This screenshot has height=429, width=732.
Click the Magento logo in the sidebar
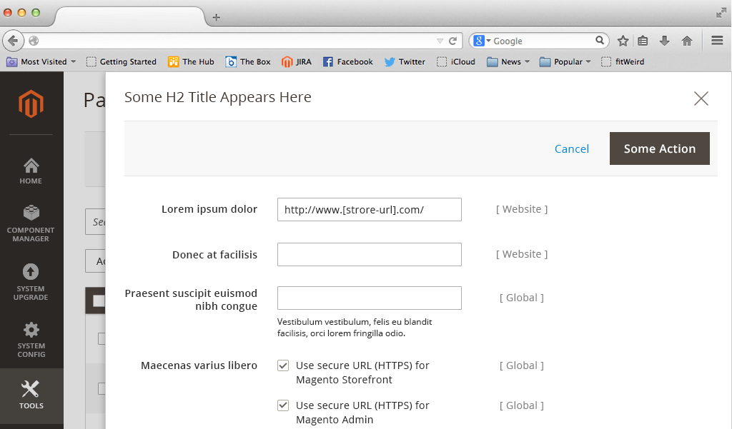[31, 104]
